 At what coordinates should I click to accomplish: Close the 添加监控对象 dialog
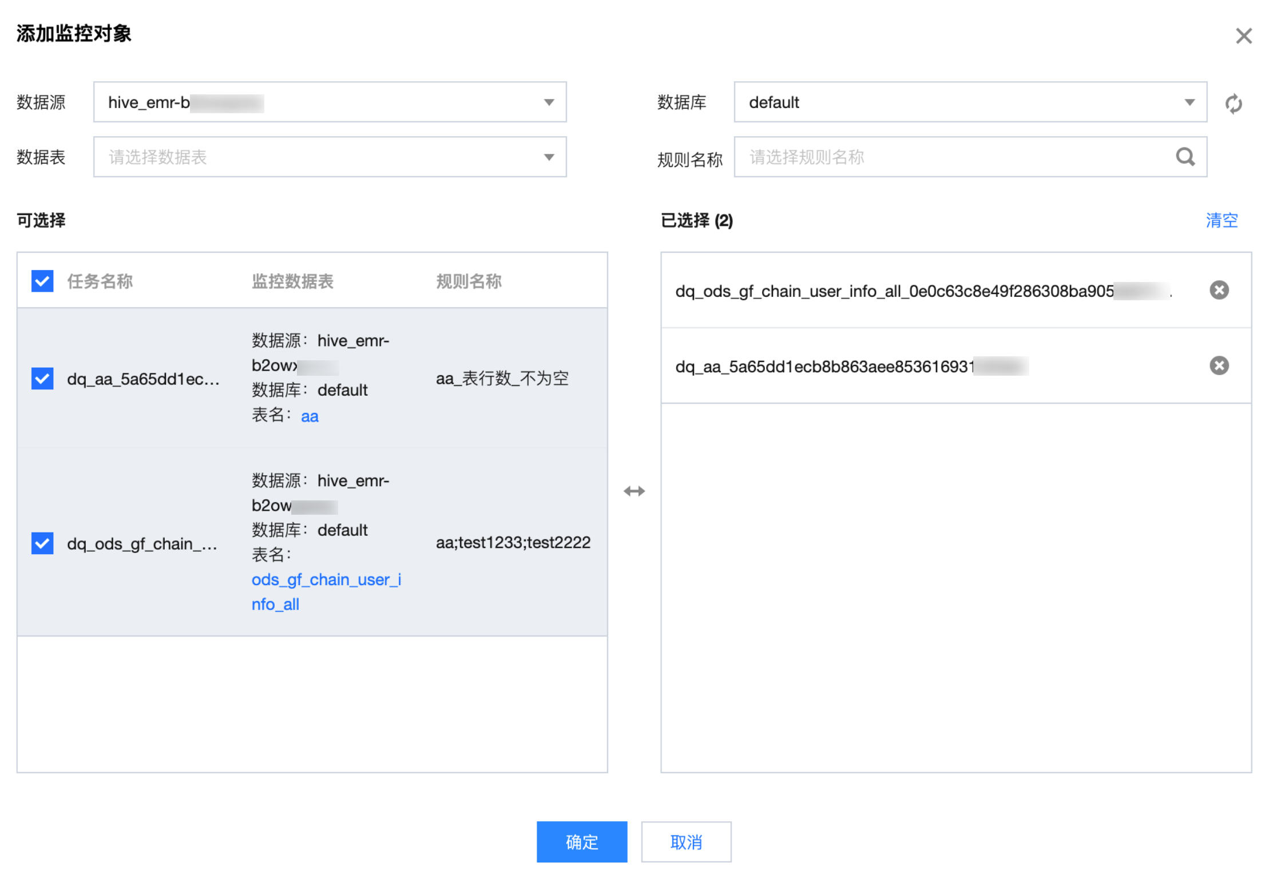pos(1243,36)
